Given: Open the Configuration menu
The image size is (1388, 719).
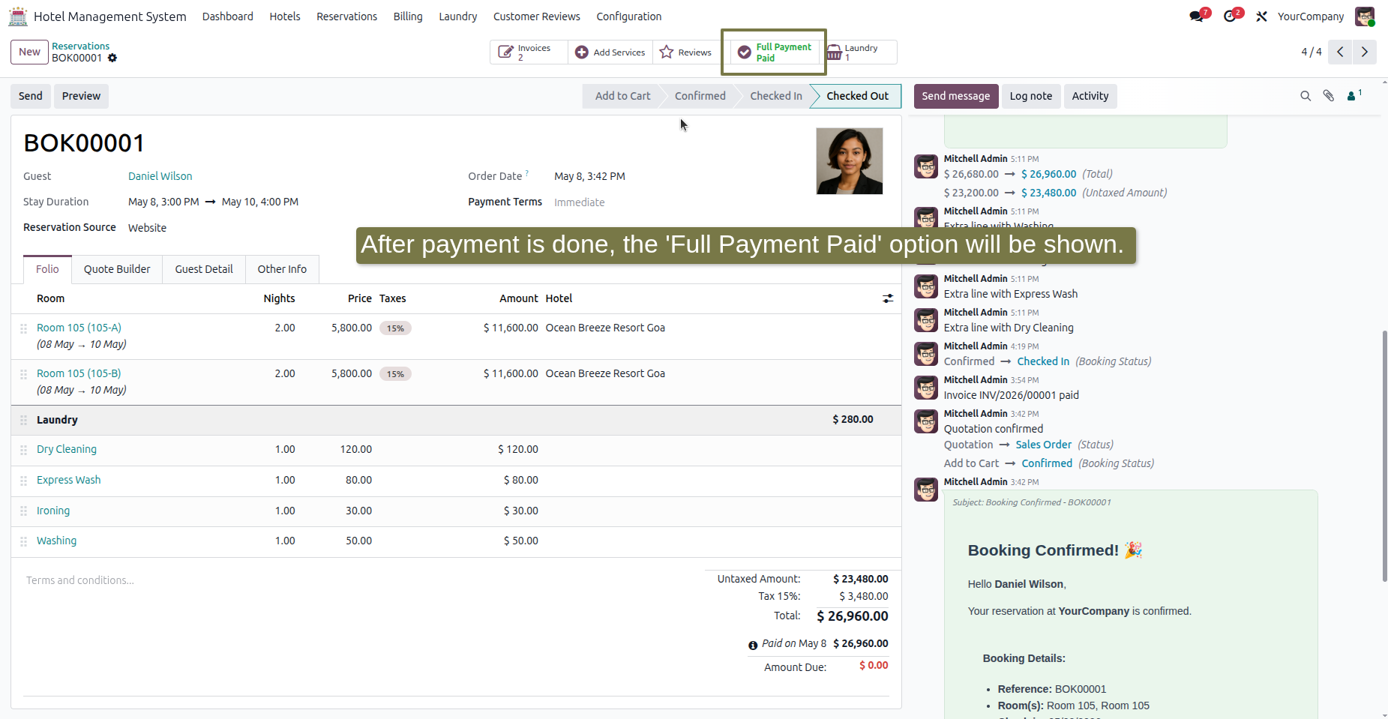Looking at the screenshot, I should pyautogui.click(x=629, y=16).
